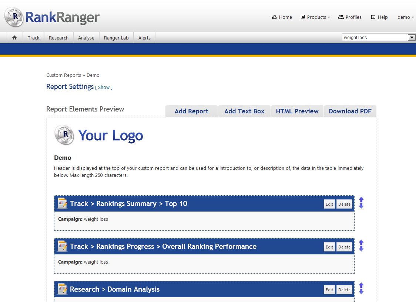Open the Analyse menu
This screenshot has height=302, width=416.
86,38
